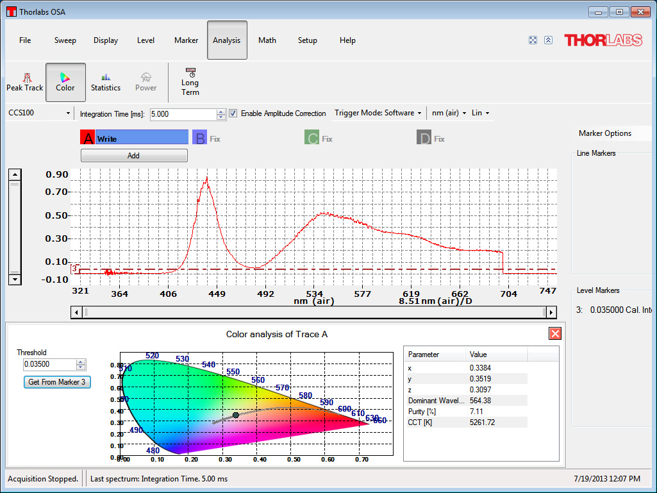Select trace C green icon

(x=312, y=137)
